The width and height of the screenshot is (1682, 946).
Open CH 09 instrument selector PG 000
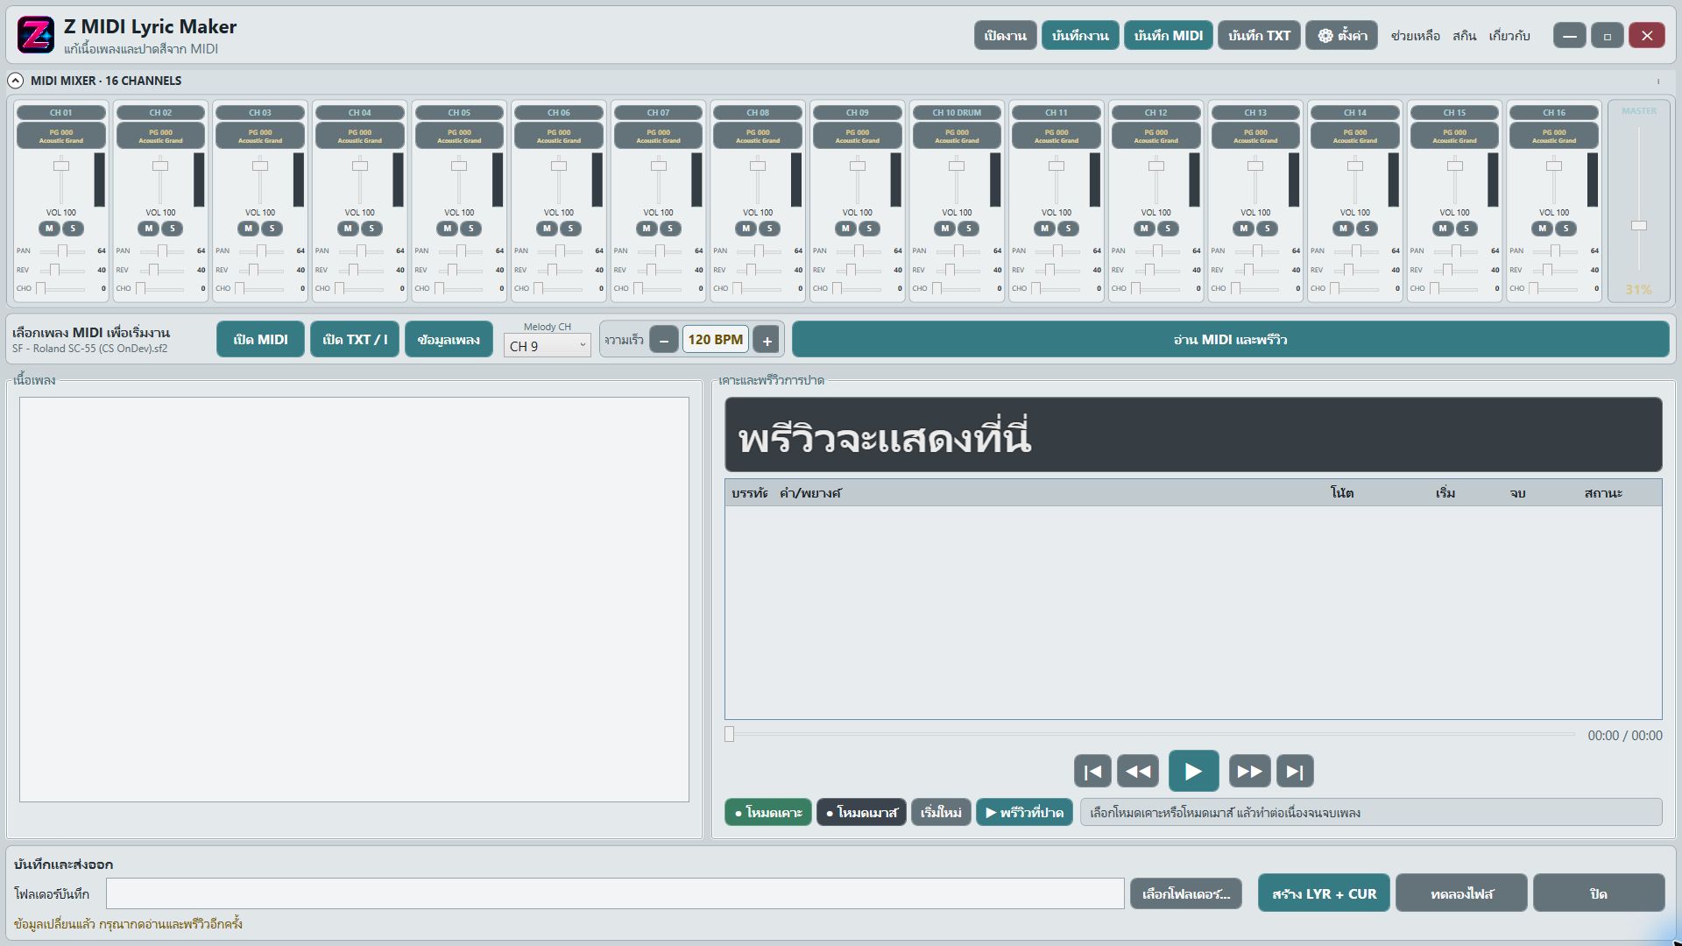click(x=858, y=136)
